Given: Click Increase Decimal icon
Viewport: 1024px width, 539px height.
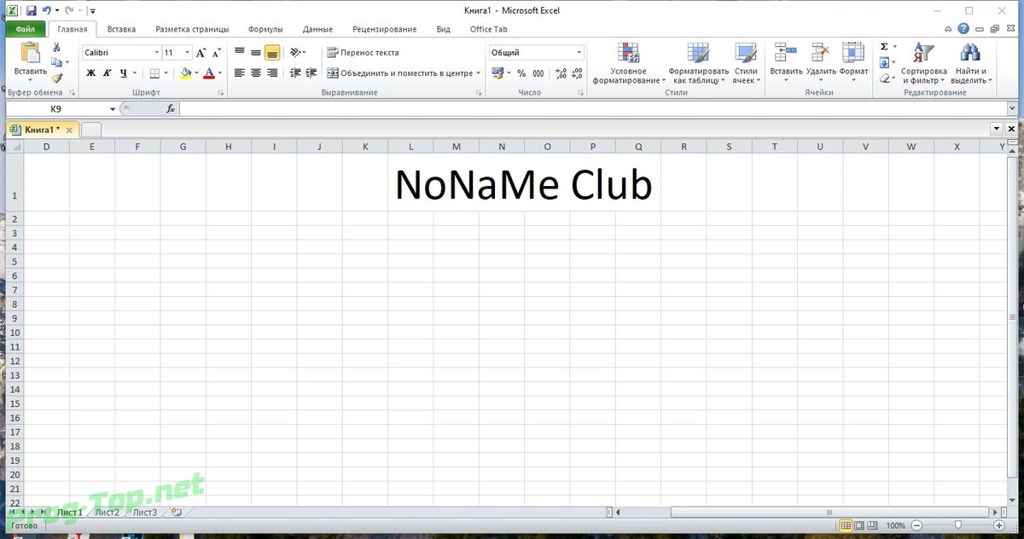Looking at the screenshot, I should [x=561, y=73].
